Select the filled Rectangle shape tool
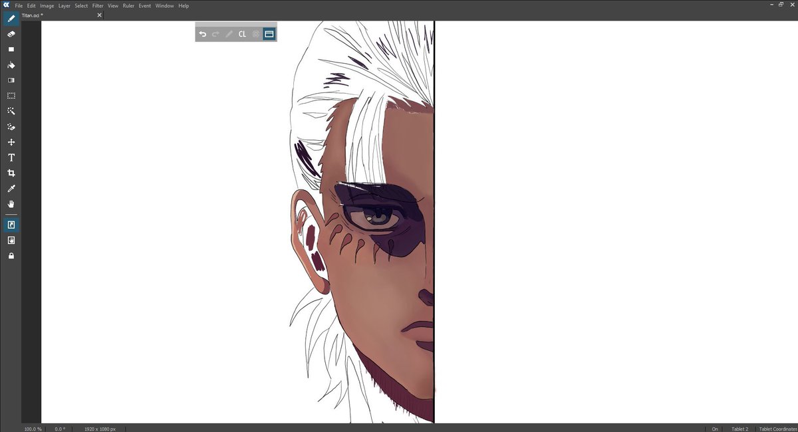The width and height of the screenshot is (798, 432). point(11,49)
